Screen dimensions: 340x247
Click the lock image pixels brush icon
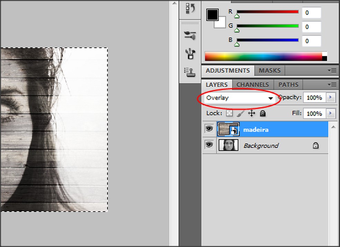tap(241, 113)
